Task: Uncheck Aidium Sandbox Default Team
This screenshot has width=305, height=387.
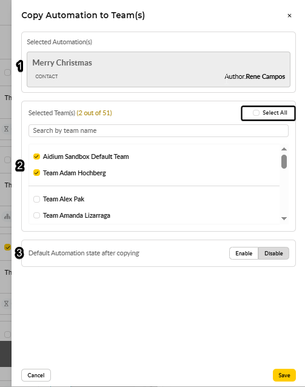Action: pyautogui.click(x=36, y=156)
